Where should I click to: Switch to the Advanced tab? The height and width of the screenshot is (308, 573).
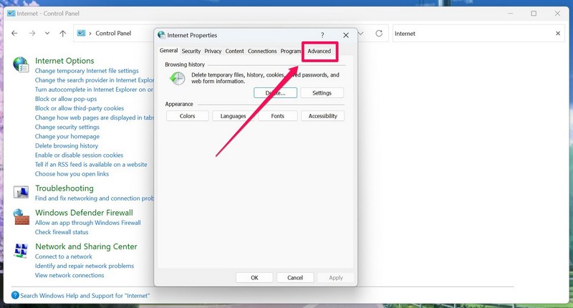(x=319, y=52)
